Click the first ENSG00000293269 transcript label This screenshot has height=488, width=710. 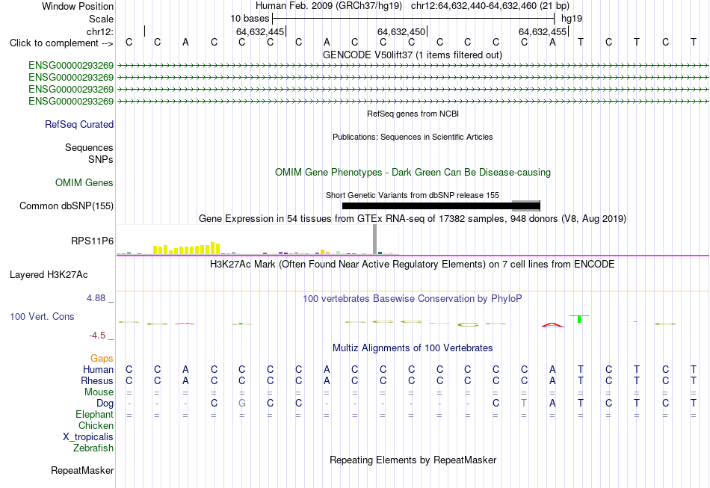coord(71,66)
